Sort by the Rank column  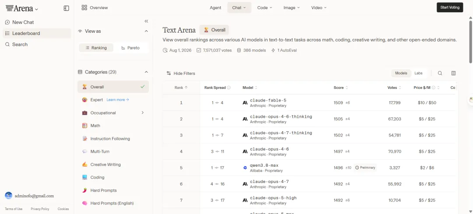181,88
